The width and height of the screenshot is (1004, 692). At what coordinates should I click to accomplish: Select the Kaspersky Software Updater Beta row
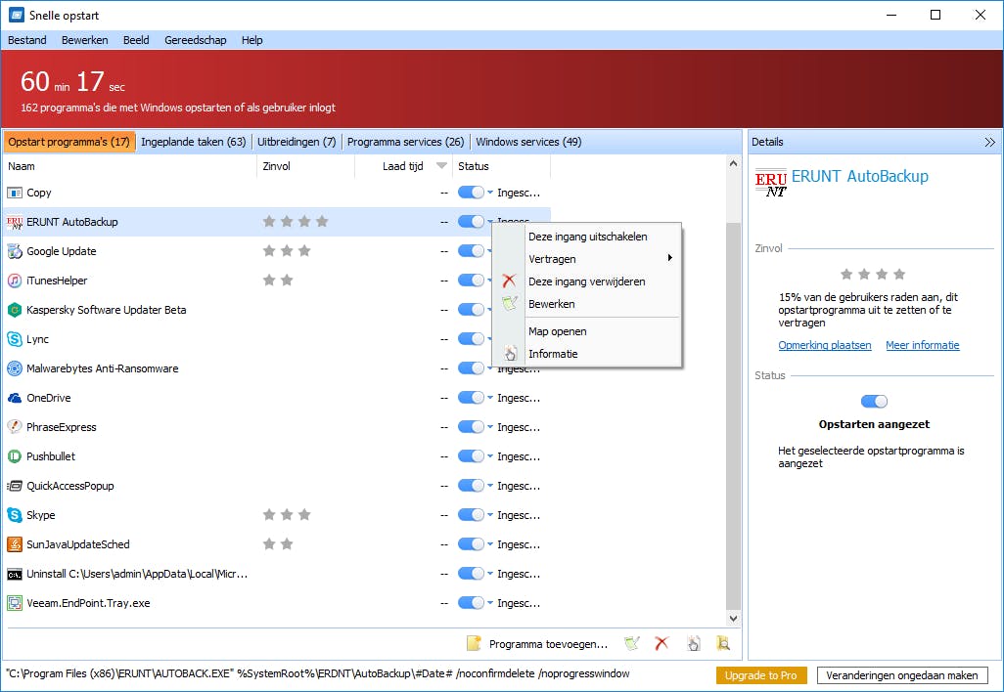tap(277, 310)
